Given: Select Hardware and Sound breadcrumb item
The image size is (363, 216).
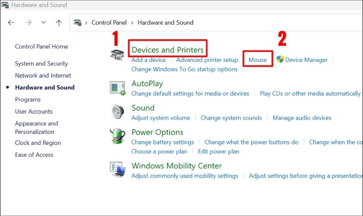Looking at the screenshot, I should pos(166,22).
